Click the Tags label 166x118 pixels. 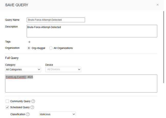pos(8,42)
